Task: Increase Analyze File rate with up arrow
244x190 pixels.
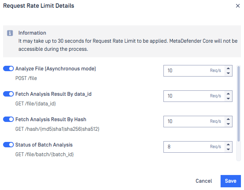Action: tap(228, 68)
